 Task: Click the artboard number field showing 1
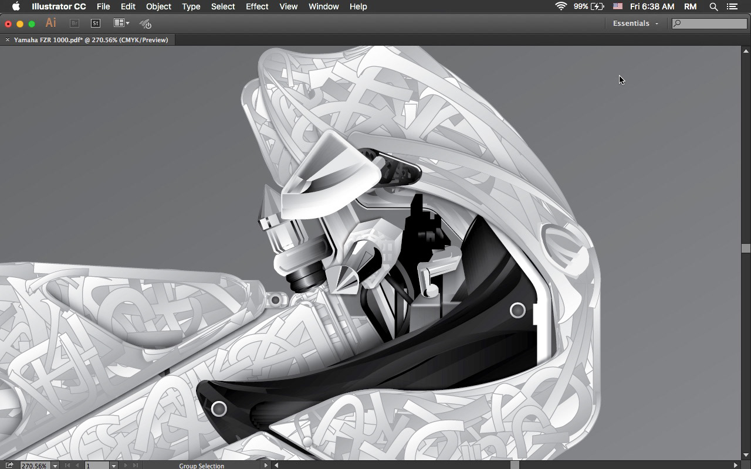pos(97,465)
